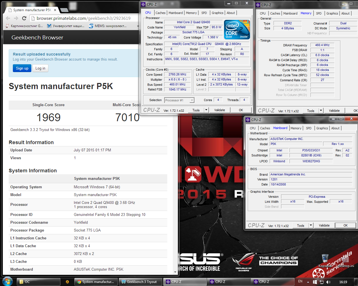The width and height of the screenshot is (358, 286).
Task: Open Processor #1 selection dropdown
Action: click(x=179, y=100)
